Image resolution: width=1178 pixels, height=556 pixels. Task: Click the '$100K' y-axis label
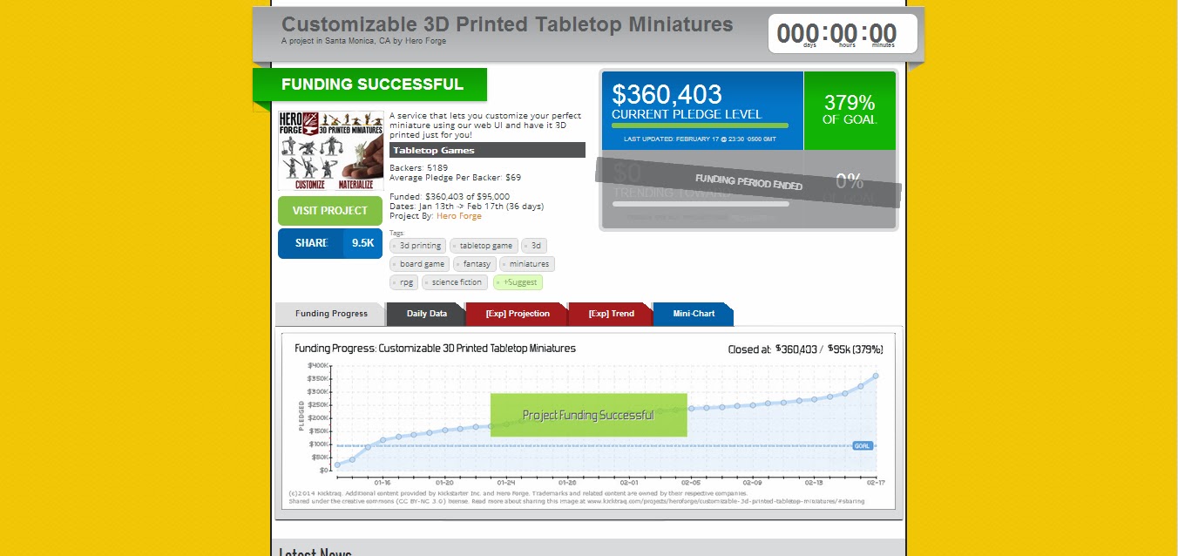coord(318,444)
